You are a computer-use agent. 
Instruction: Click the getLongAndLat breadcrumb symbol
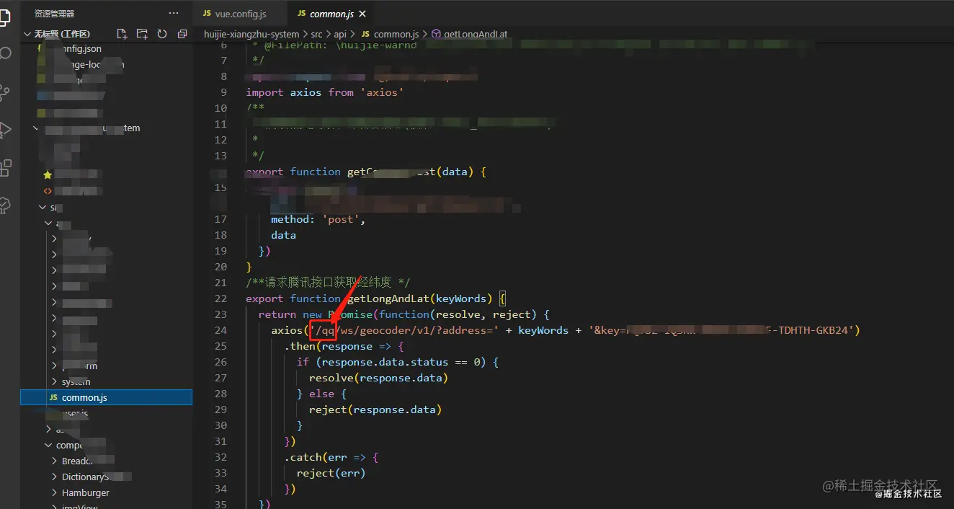[476, 34]
